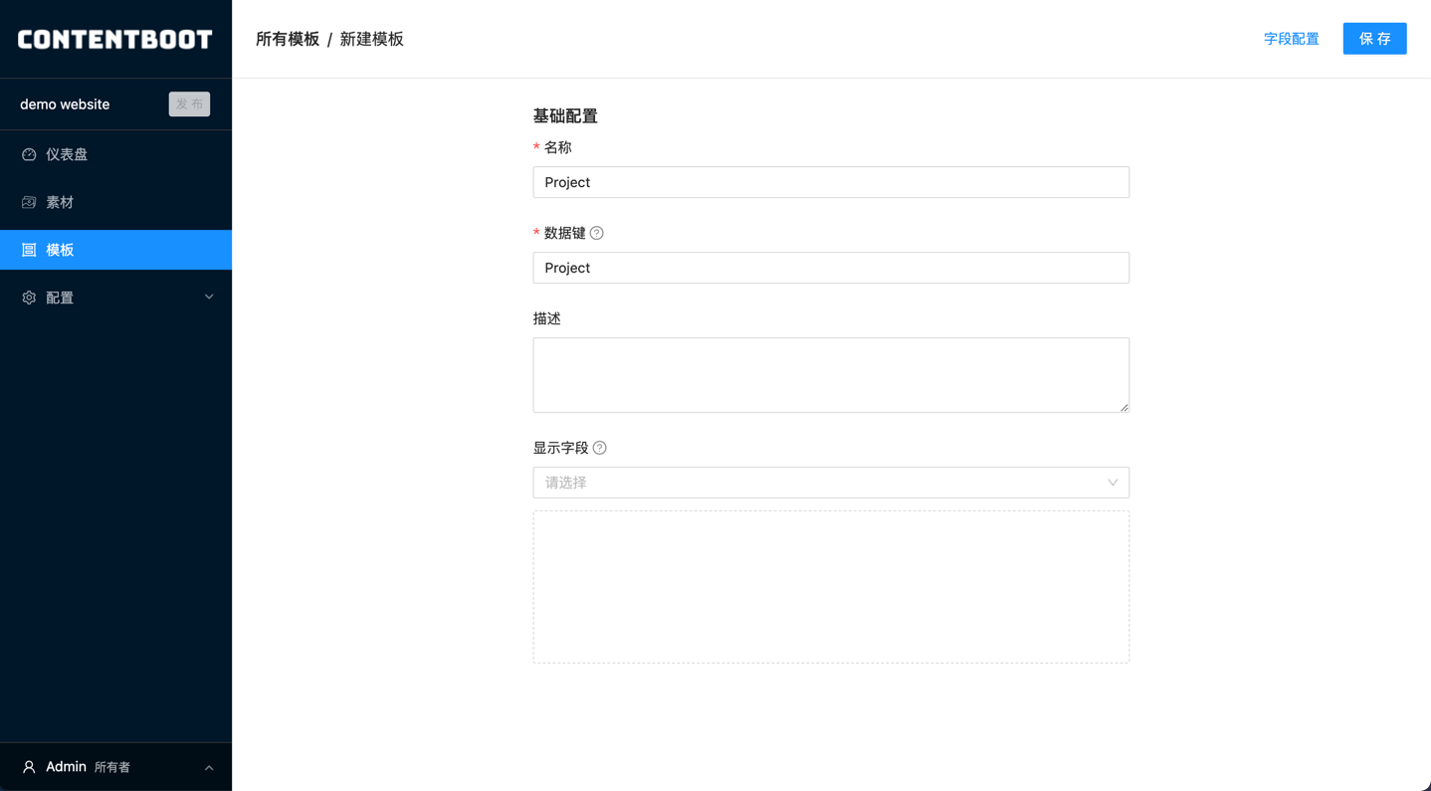Click the help icon next to 数据键

click(x=597, y=233)
